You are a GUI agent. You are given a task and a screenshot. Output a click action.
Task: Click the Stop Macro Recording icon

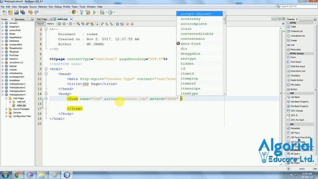point(132,24)
